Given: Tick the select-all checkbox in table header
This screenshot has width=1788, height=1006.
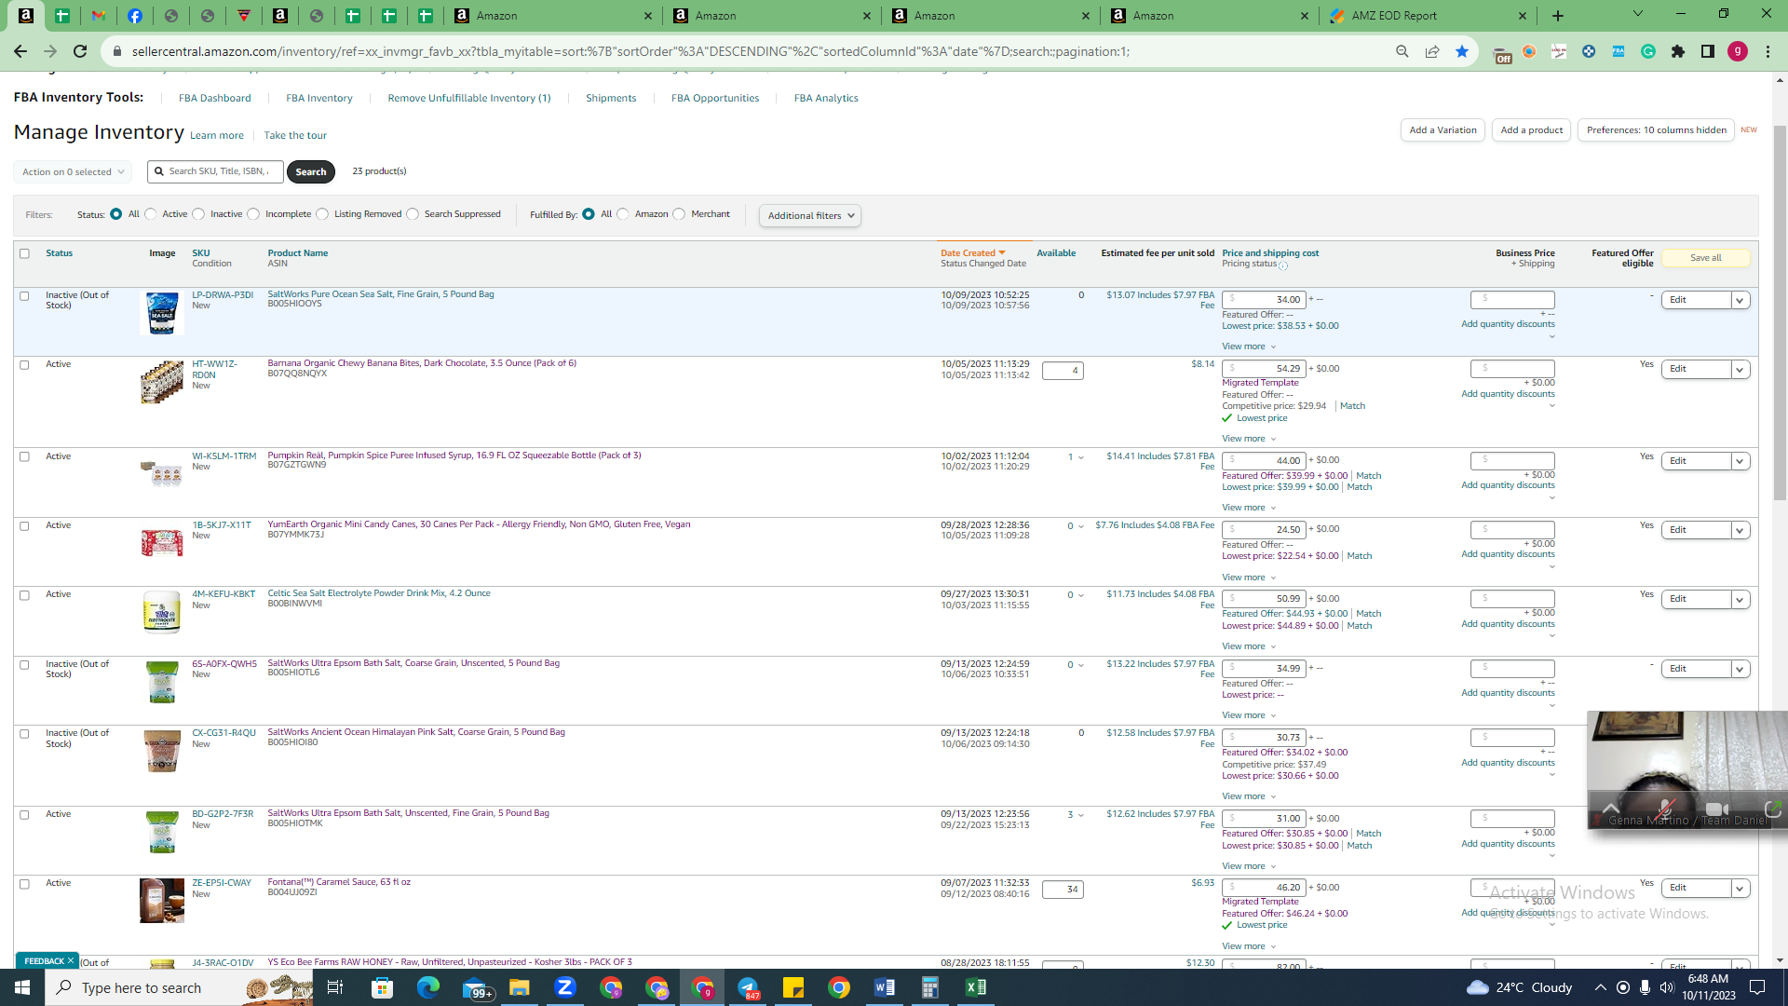Looking at the screenshot, I should (x=25, y=253).
